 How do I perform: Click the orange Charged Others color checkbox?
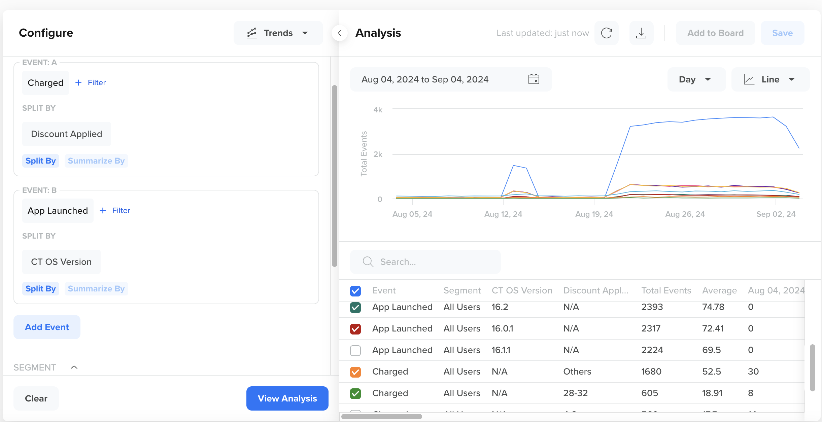pyautogui.click(x=355, y=372)
